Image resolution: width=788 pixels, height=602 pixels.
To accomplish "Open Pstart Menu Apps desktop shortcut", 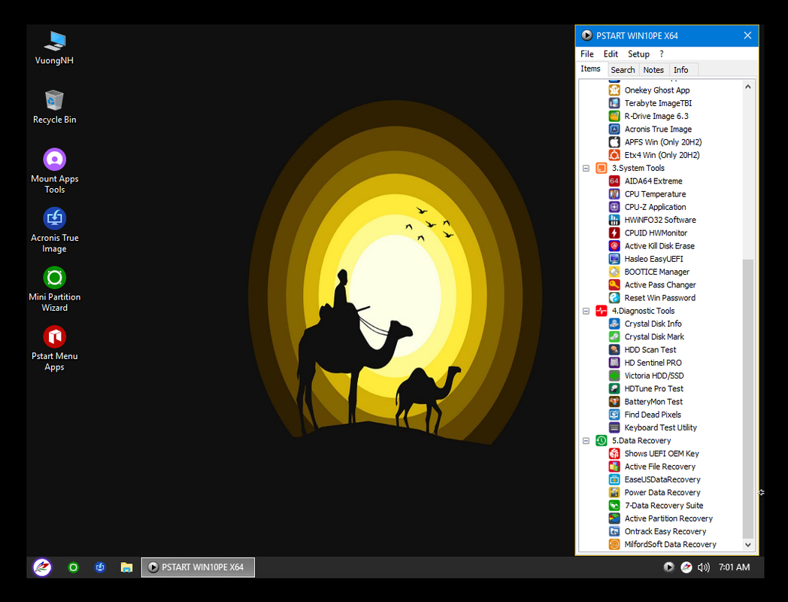I will [x=54, y=348].
